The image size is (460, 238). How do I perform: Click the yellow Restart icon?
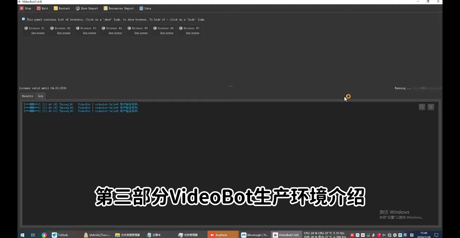point(56,8)
